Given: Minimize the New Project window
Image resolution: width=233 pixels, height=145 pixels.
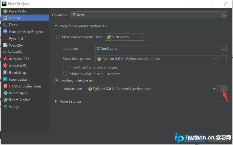Looking at the screenshot, I should 198,4.
